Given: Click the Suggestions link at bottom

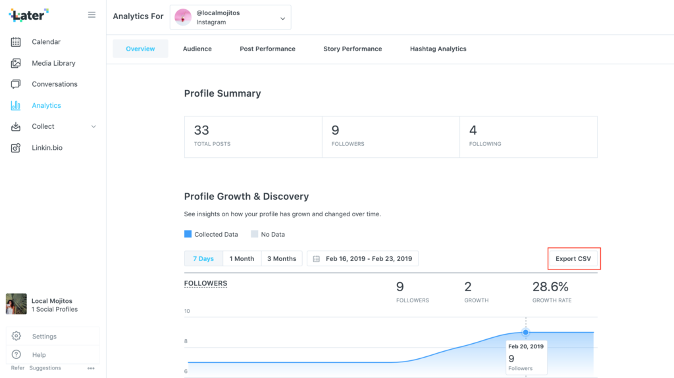Looking at the screenshot, I should click(45, 368).
